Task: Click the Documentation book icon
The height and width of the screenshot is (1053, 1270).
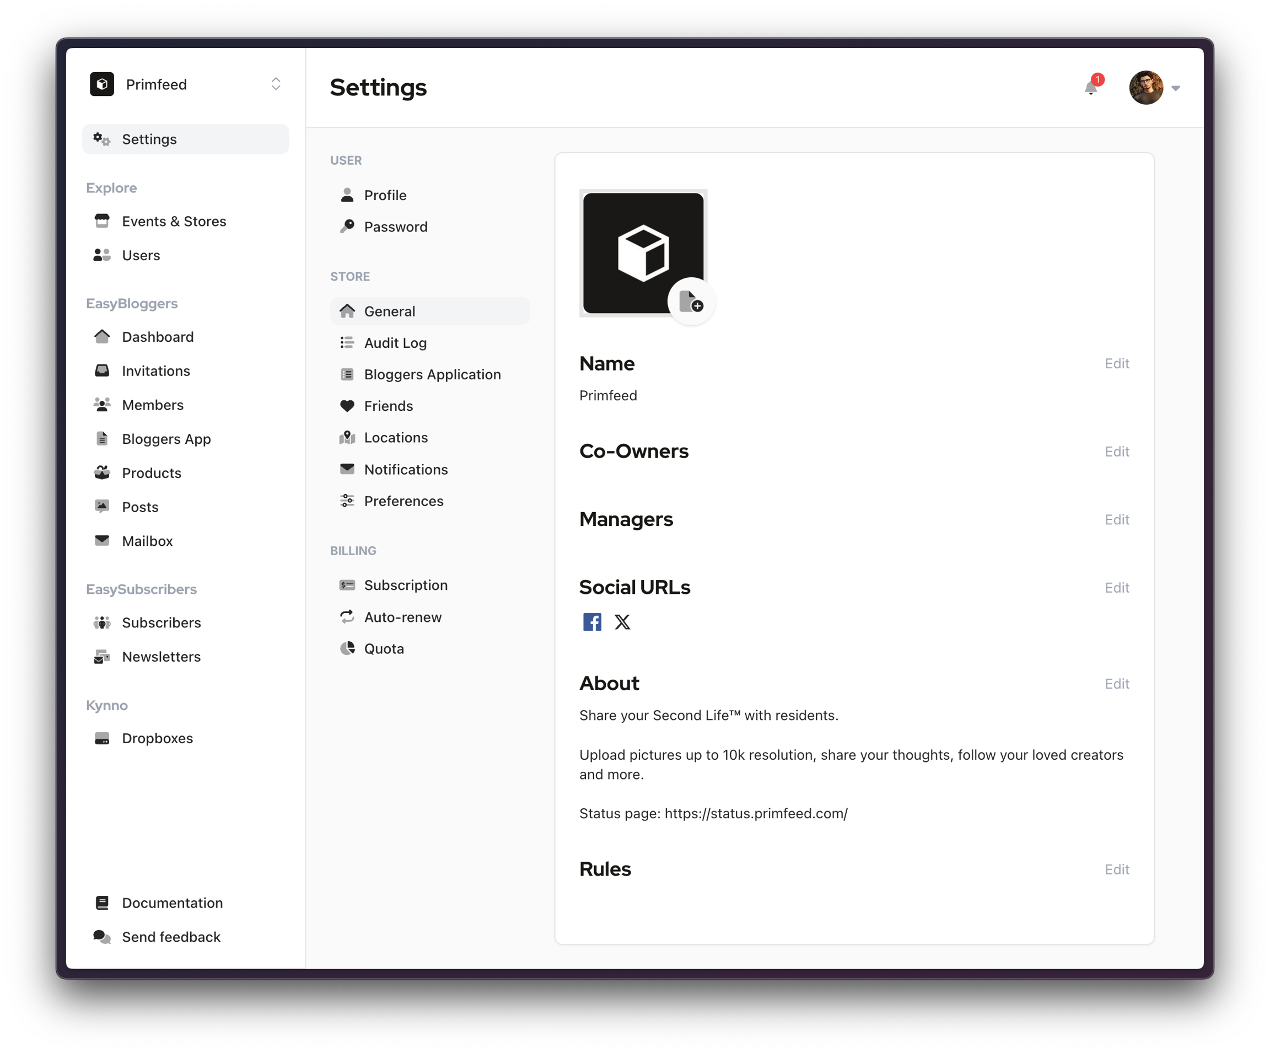Action: coord(101,903)
